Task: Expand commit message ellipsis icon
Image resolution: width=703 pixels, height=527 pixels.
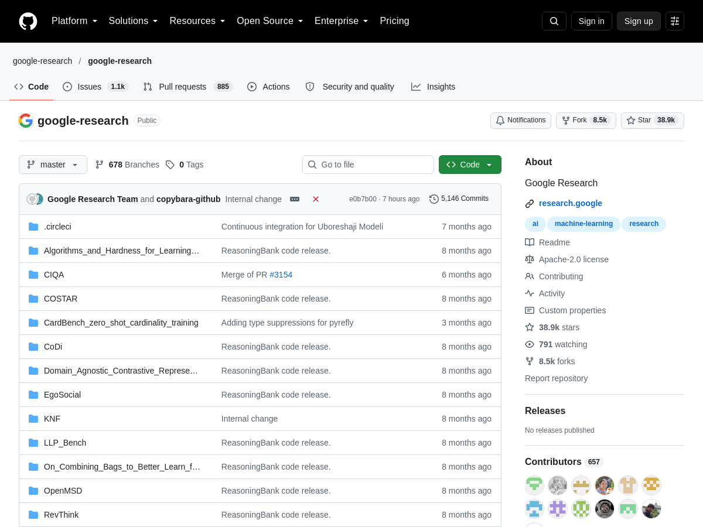Action: pyautogui.click(x=295, y=199)
